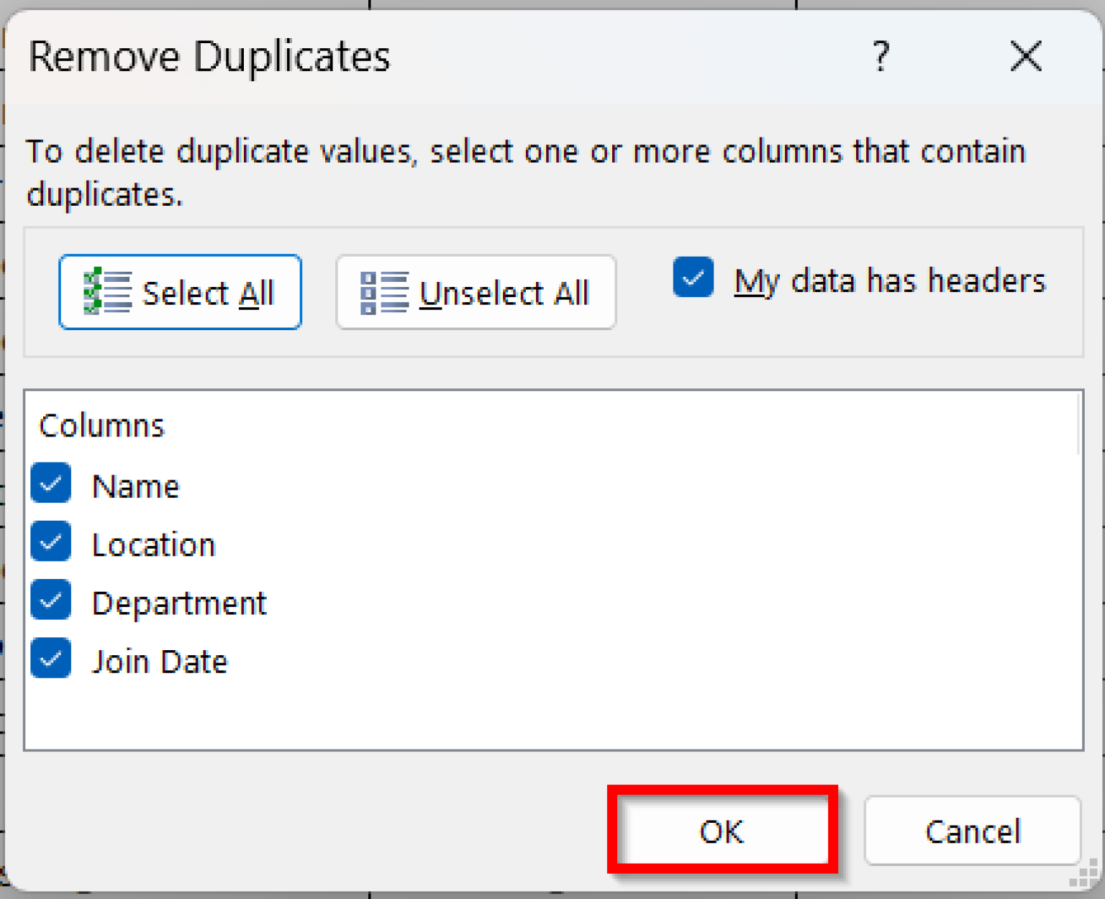Open the help question mark icon
The width and height of the screenshot is (1105, 899).
coord(881,56)
